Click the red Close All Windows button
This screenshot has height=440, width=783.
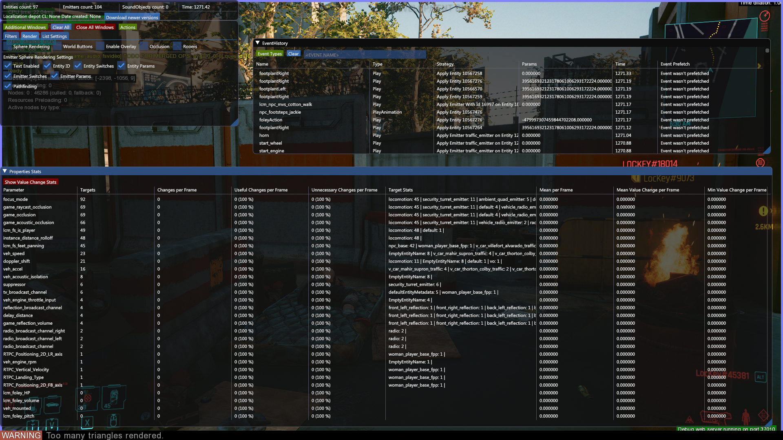pyautogui.click(x=95, y=27)
